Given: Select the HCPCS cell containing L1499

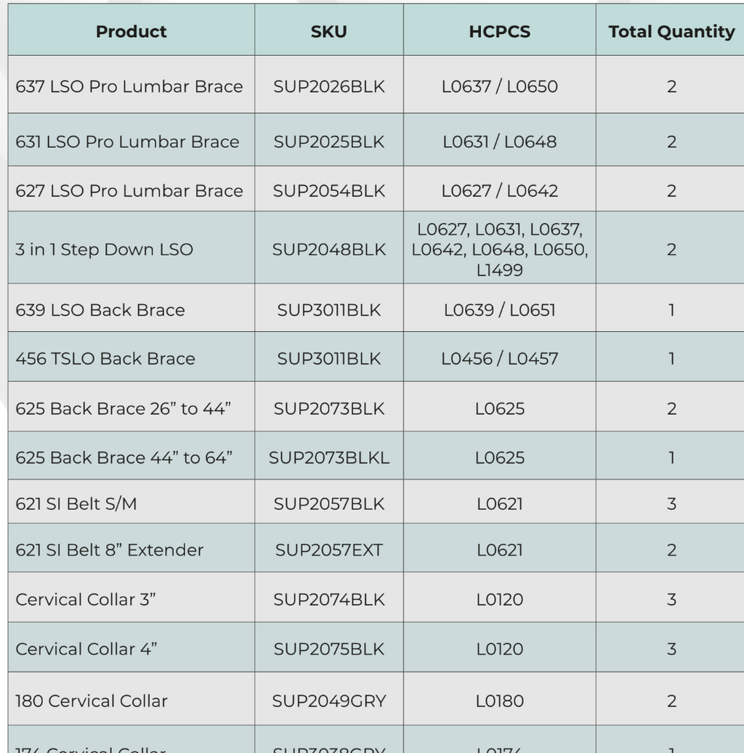Looking at the screenshot, I should (x=500, y=248).
